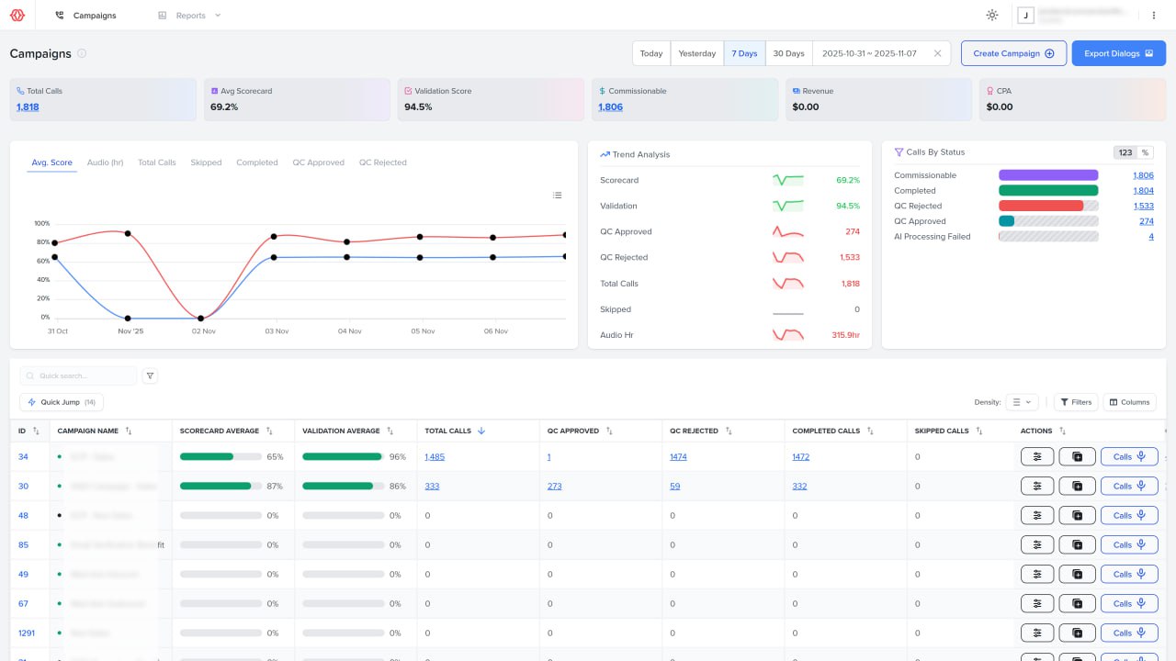Switch to the QC Approved chart tab
The height and width of the screenshot is (661, 1176).
318,162
